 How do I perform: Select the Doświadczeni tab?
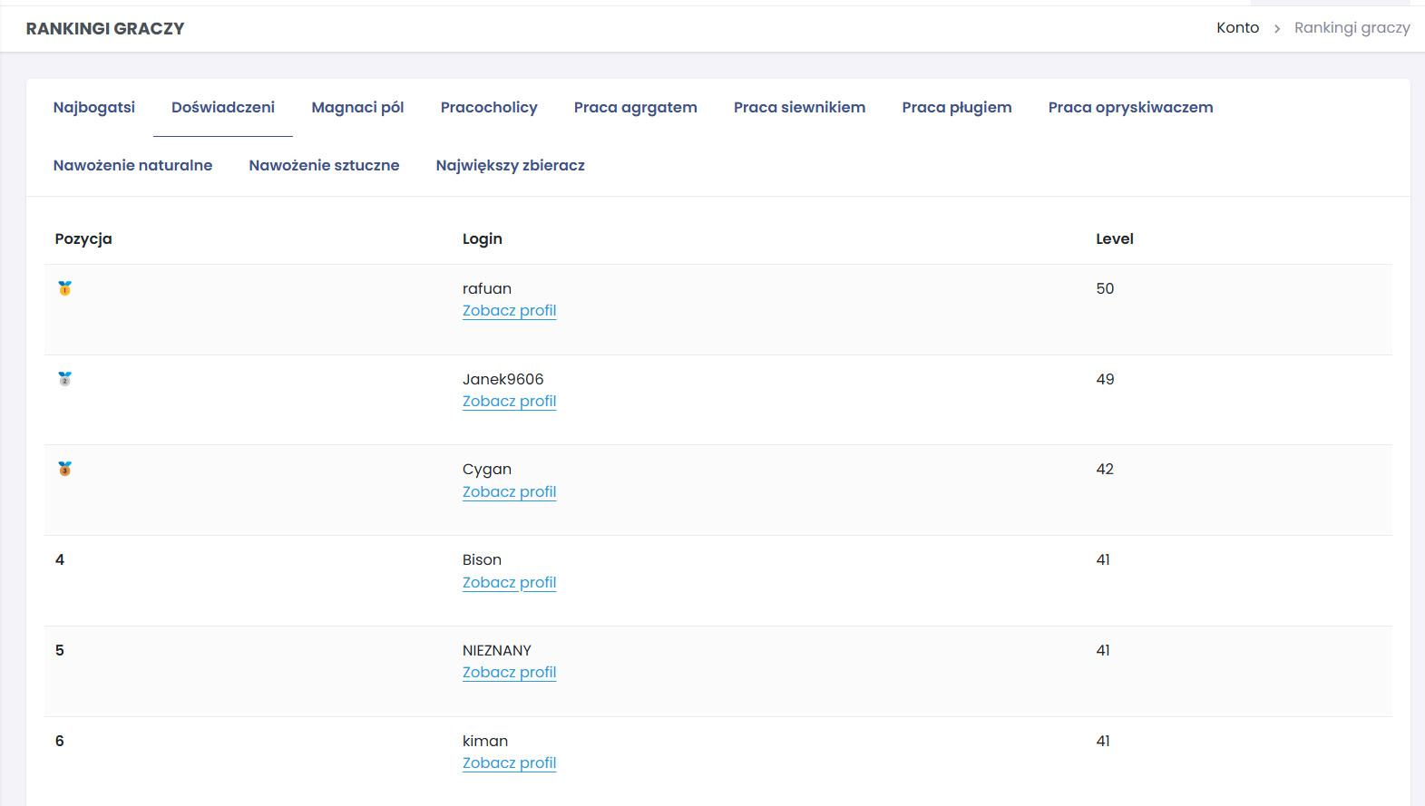tap(223, 108)
